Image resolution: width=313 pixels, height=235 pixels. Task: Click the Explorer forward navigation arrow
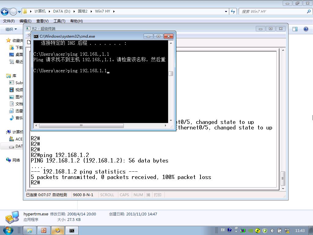13,12
